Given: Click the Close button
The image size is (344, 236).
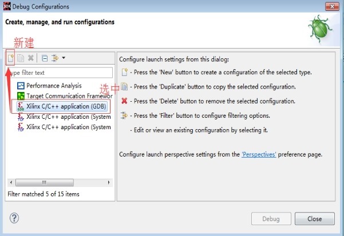Looking at the screenshot, I should point(315,218).
